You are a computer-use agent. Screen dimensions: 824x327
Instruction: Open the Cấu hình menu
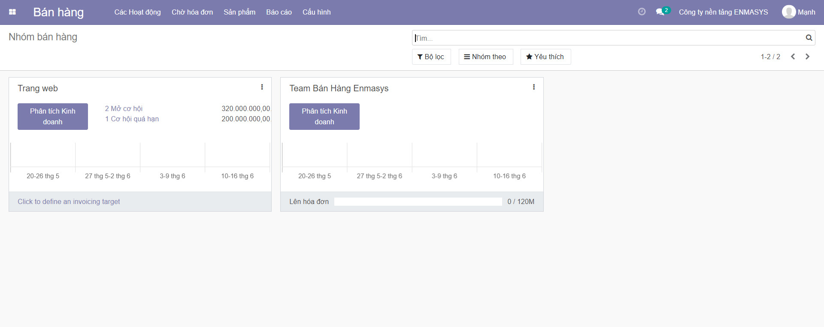click(316, 12)
